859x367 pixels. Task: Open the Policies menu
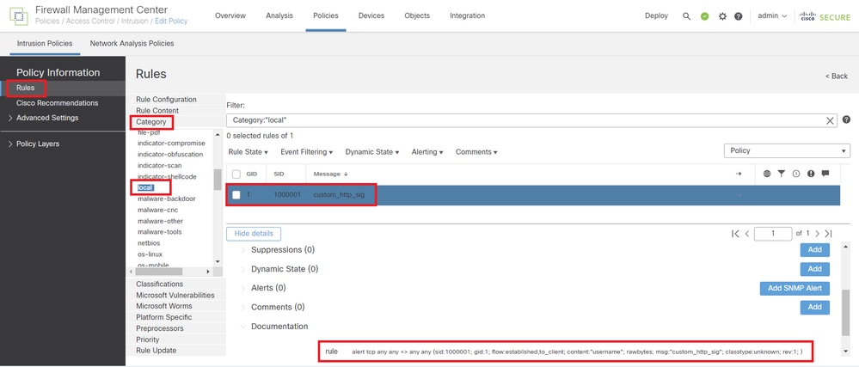tap(325, 15)
